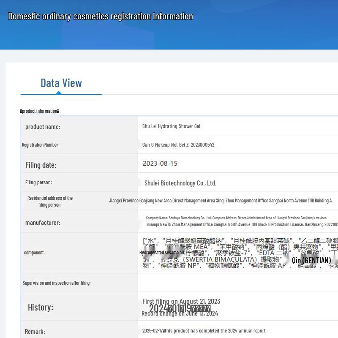
Task: Click the 2024 annual report remark text
Action: (x=204, y=331)
